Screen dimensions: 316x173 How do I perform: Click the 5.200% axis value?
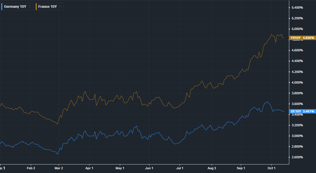pyautogui.click(x=297, y=18)
